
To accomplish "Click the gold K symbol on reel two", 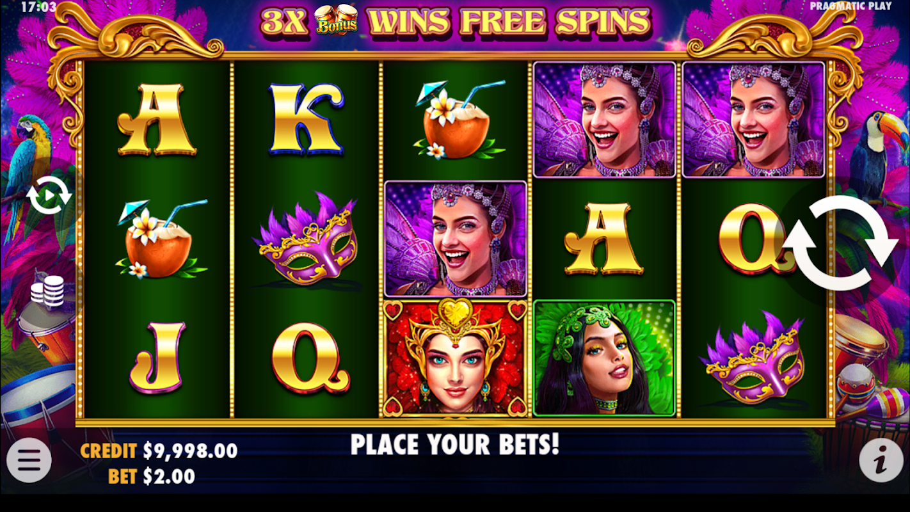I will (306, 120).
